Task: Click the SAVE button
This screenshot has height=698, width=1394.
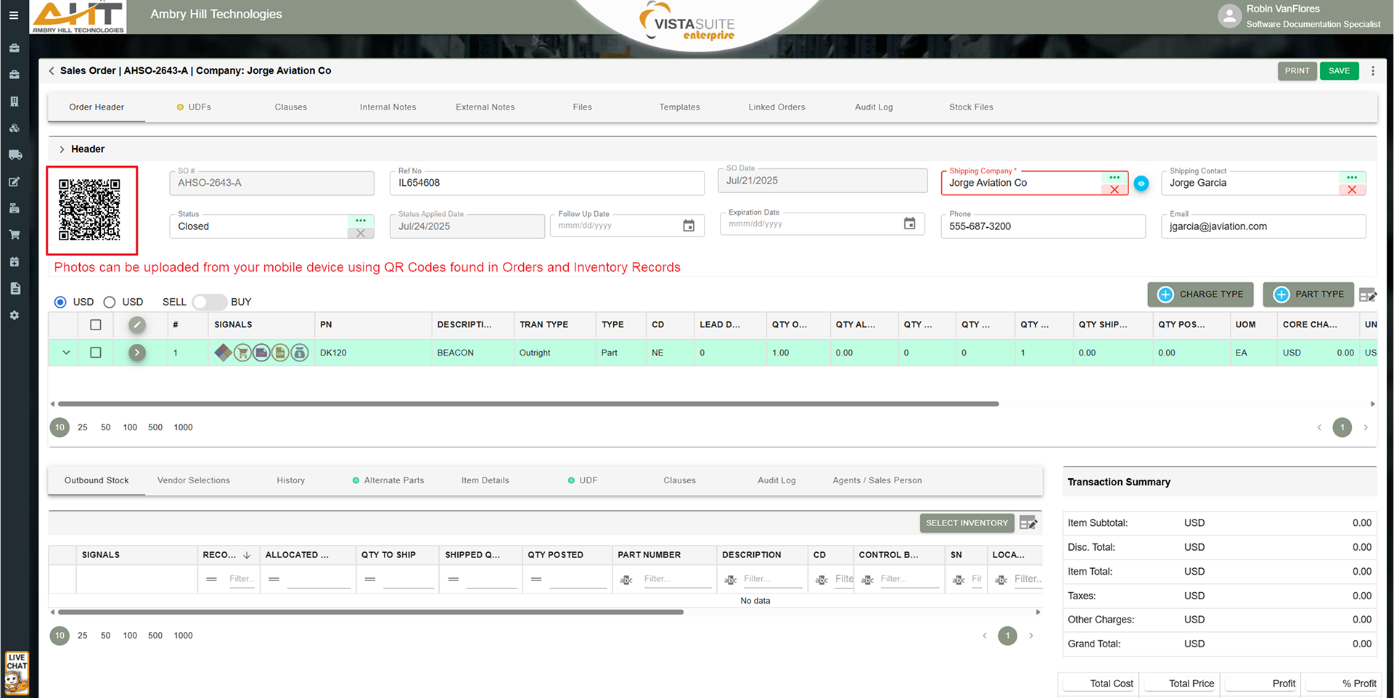Action: tap(1338, 71)
